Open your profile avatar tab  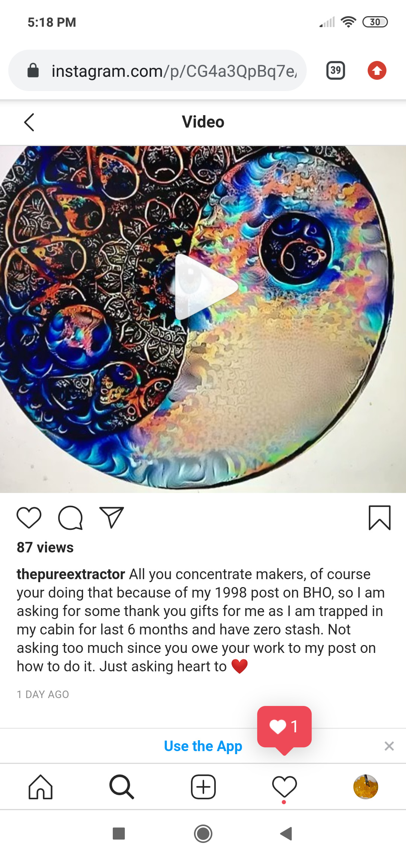[365, 786]
